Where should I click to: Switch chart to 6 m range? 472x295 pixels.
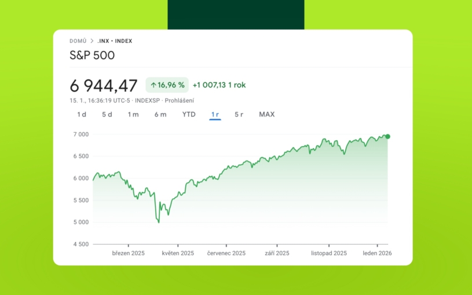coord(160,114)
